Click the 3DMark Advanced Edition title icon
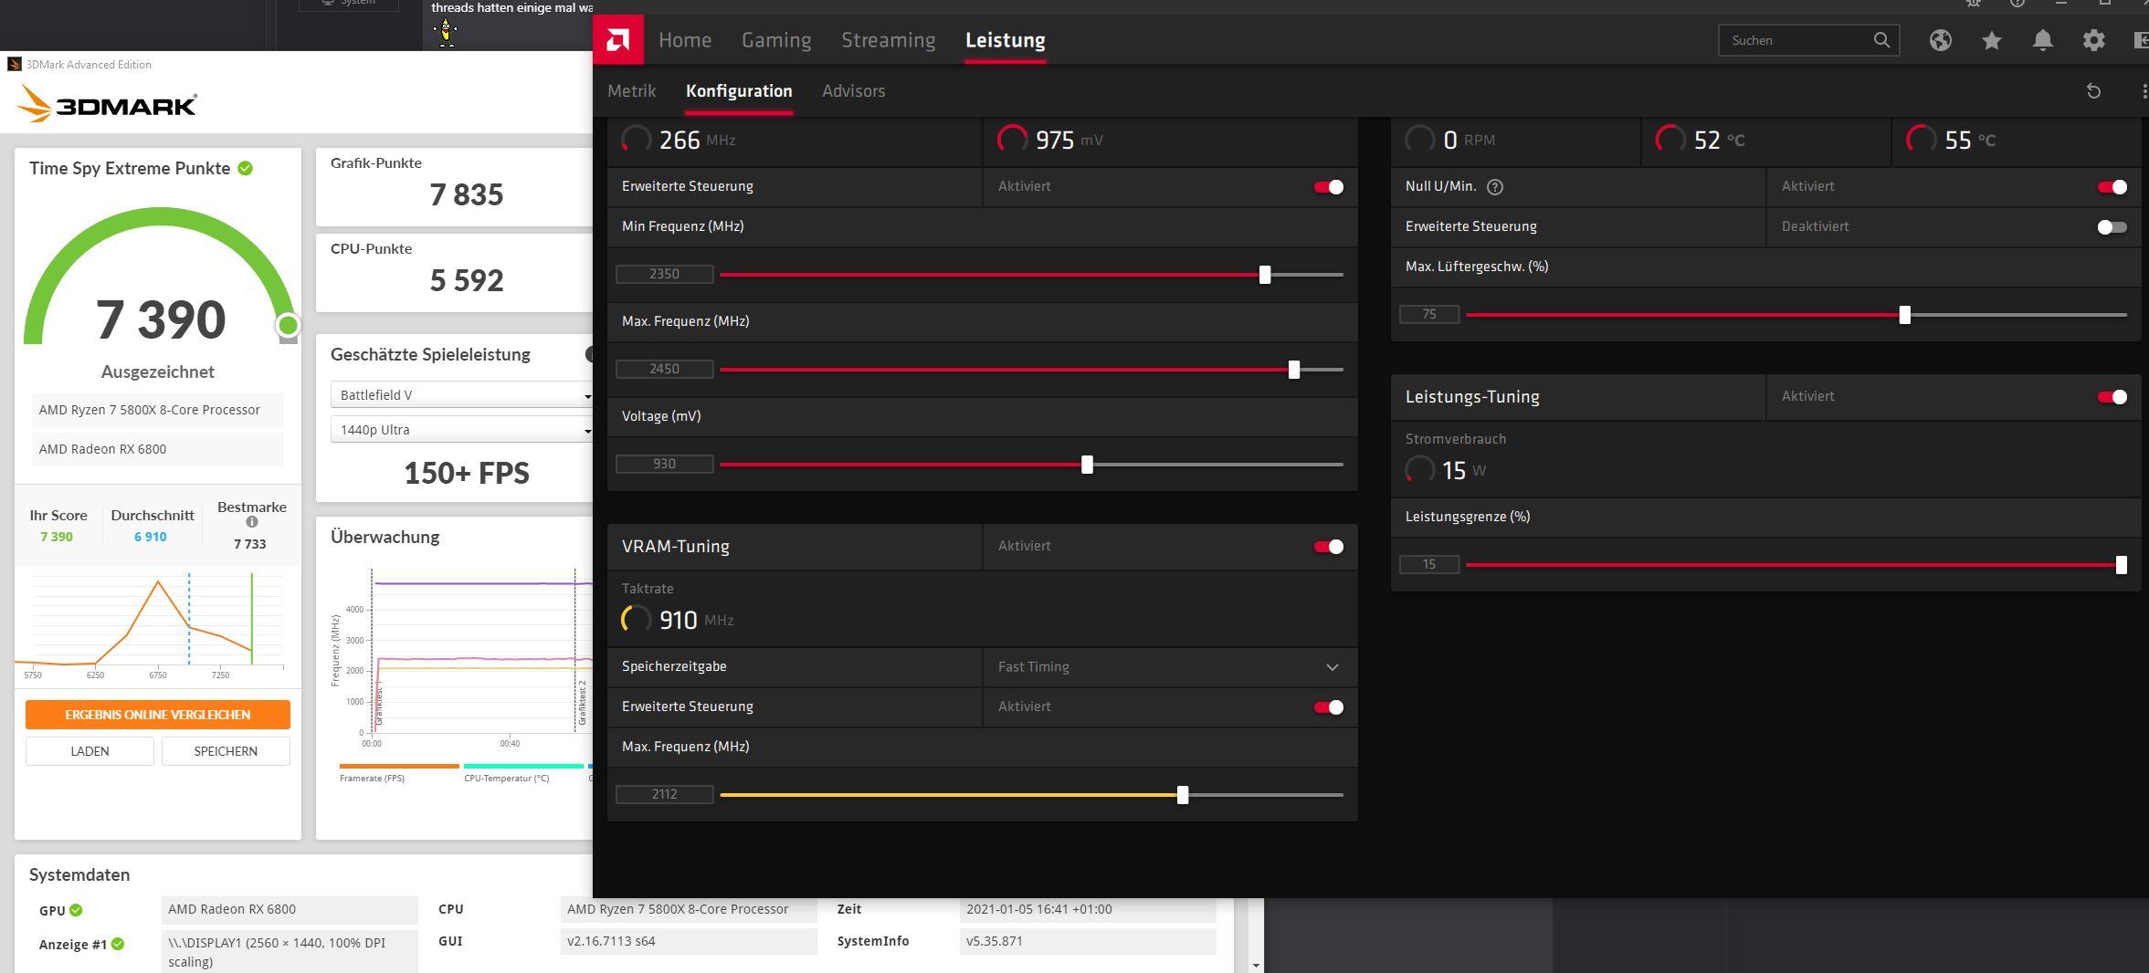The image size is (2149, 973). pos(14,64)
